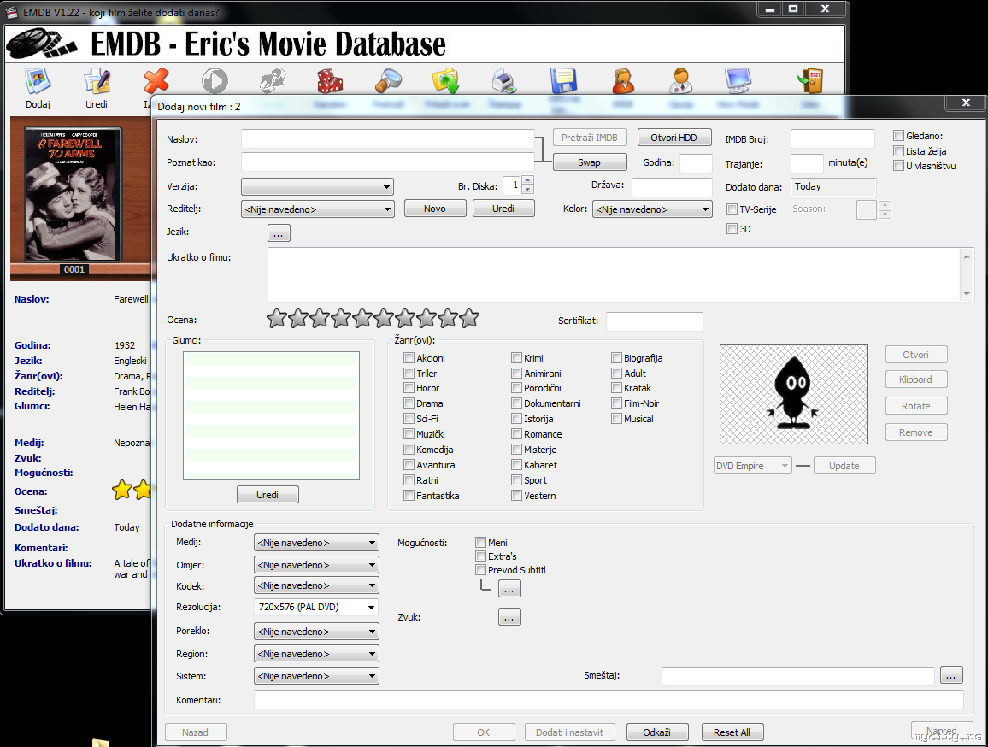
Task: Click the red X delete icon in EMDB
Action: pyautogui.click(x=156, y=81)
